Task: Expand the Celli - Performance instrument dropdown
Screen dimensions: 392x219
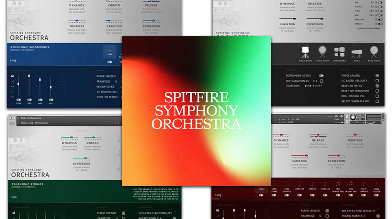Action: (x=19, y=118)
